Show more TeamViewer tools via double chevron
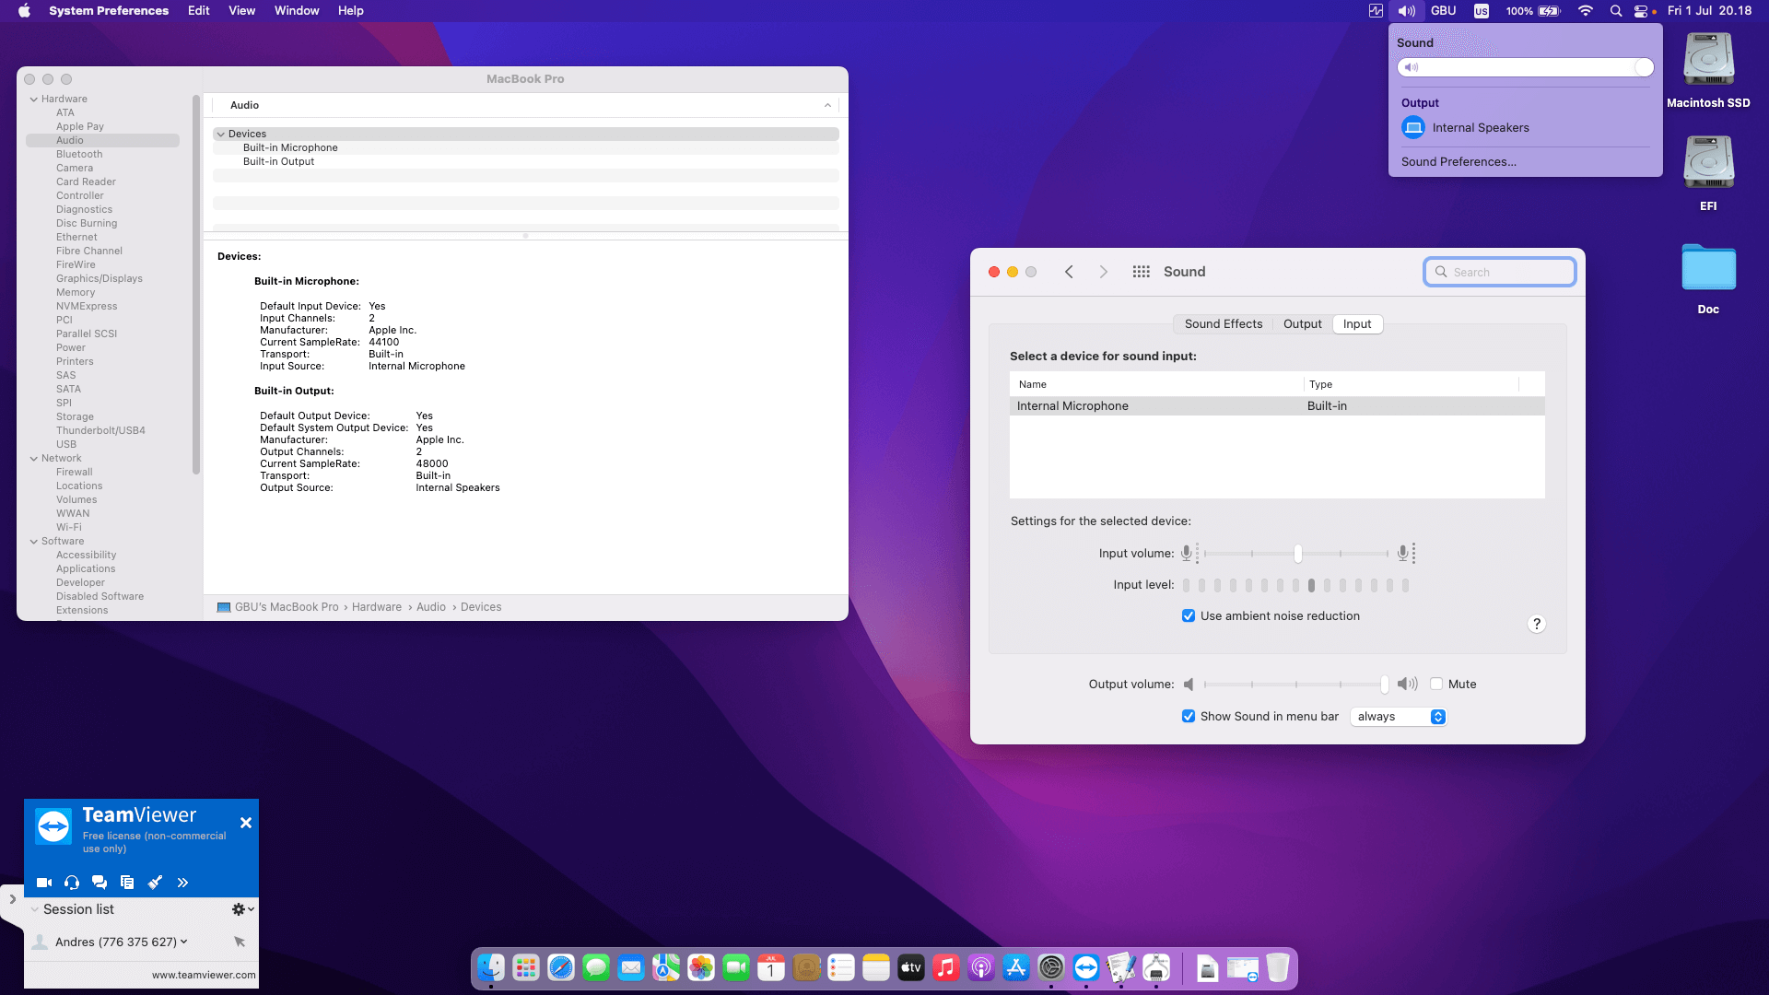The height and width of the screenshot is (995, 1769). coord(182,883)
